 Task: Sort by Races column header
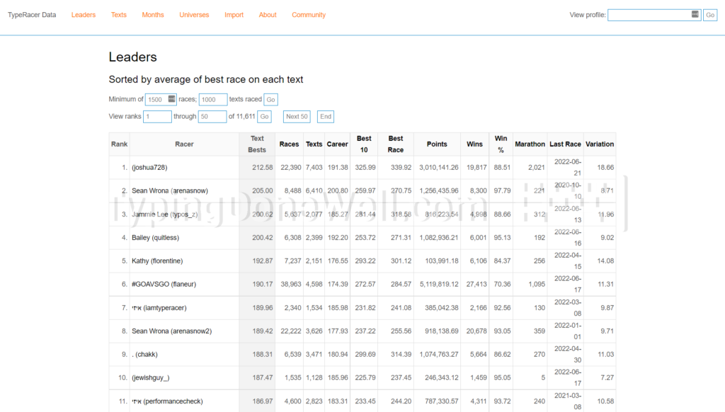point(289,144)
